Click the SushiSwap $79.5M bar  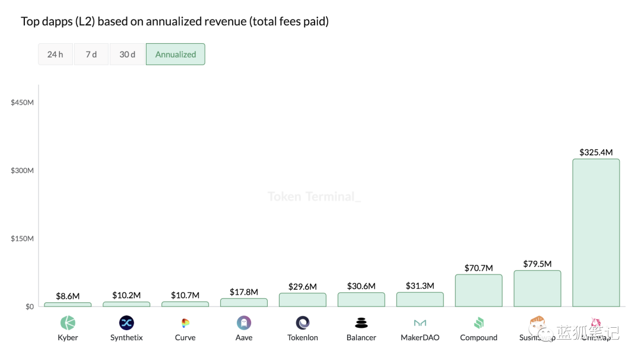pos(537,289)
